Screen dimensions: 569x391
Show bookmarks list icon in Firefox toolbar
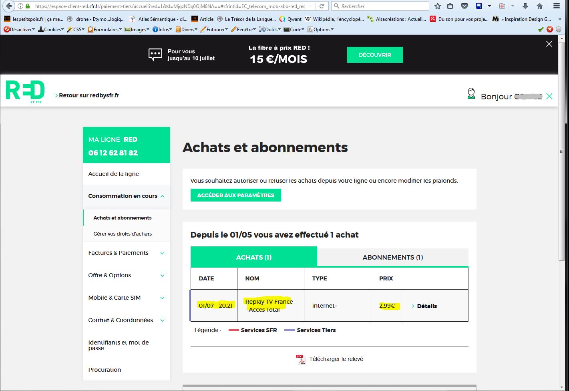click(450, 6)
